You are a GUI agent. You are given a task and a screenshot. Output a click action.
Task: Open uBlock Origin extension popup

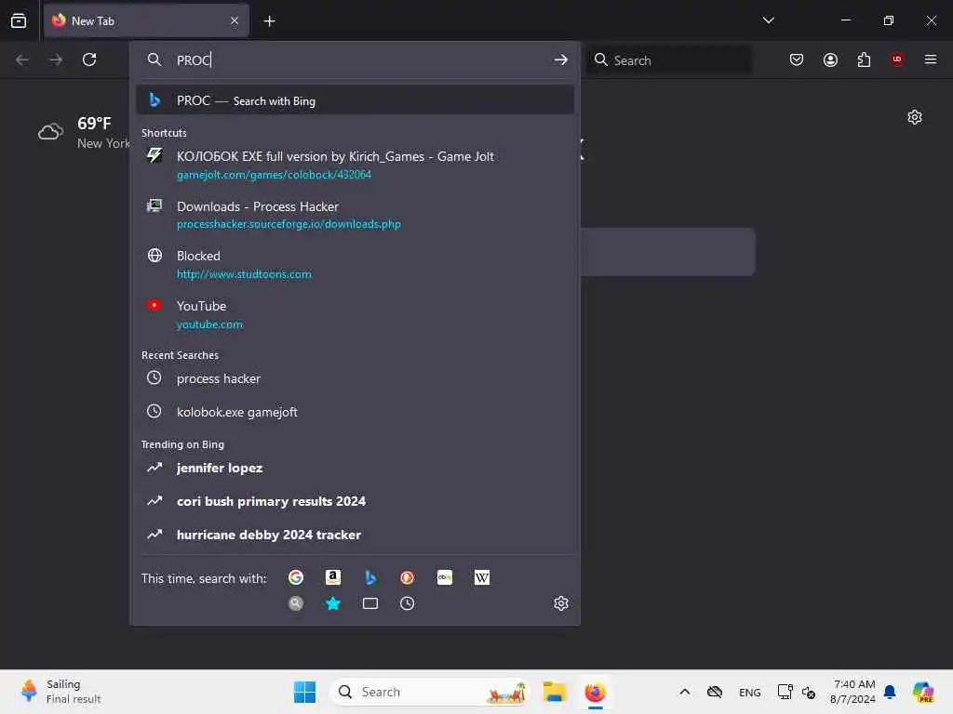tap(897, 59)
